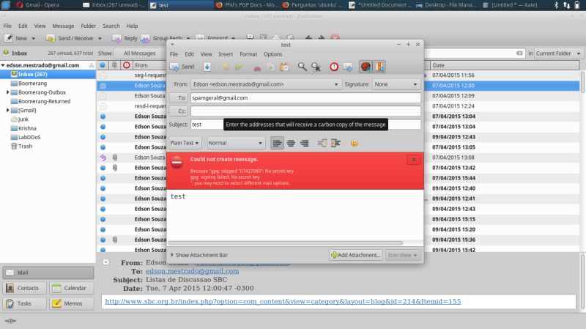Open the Icon View dropdown
Viewport: 586px width, 329px height.
(402, 255)
